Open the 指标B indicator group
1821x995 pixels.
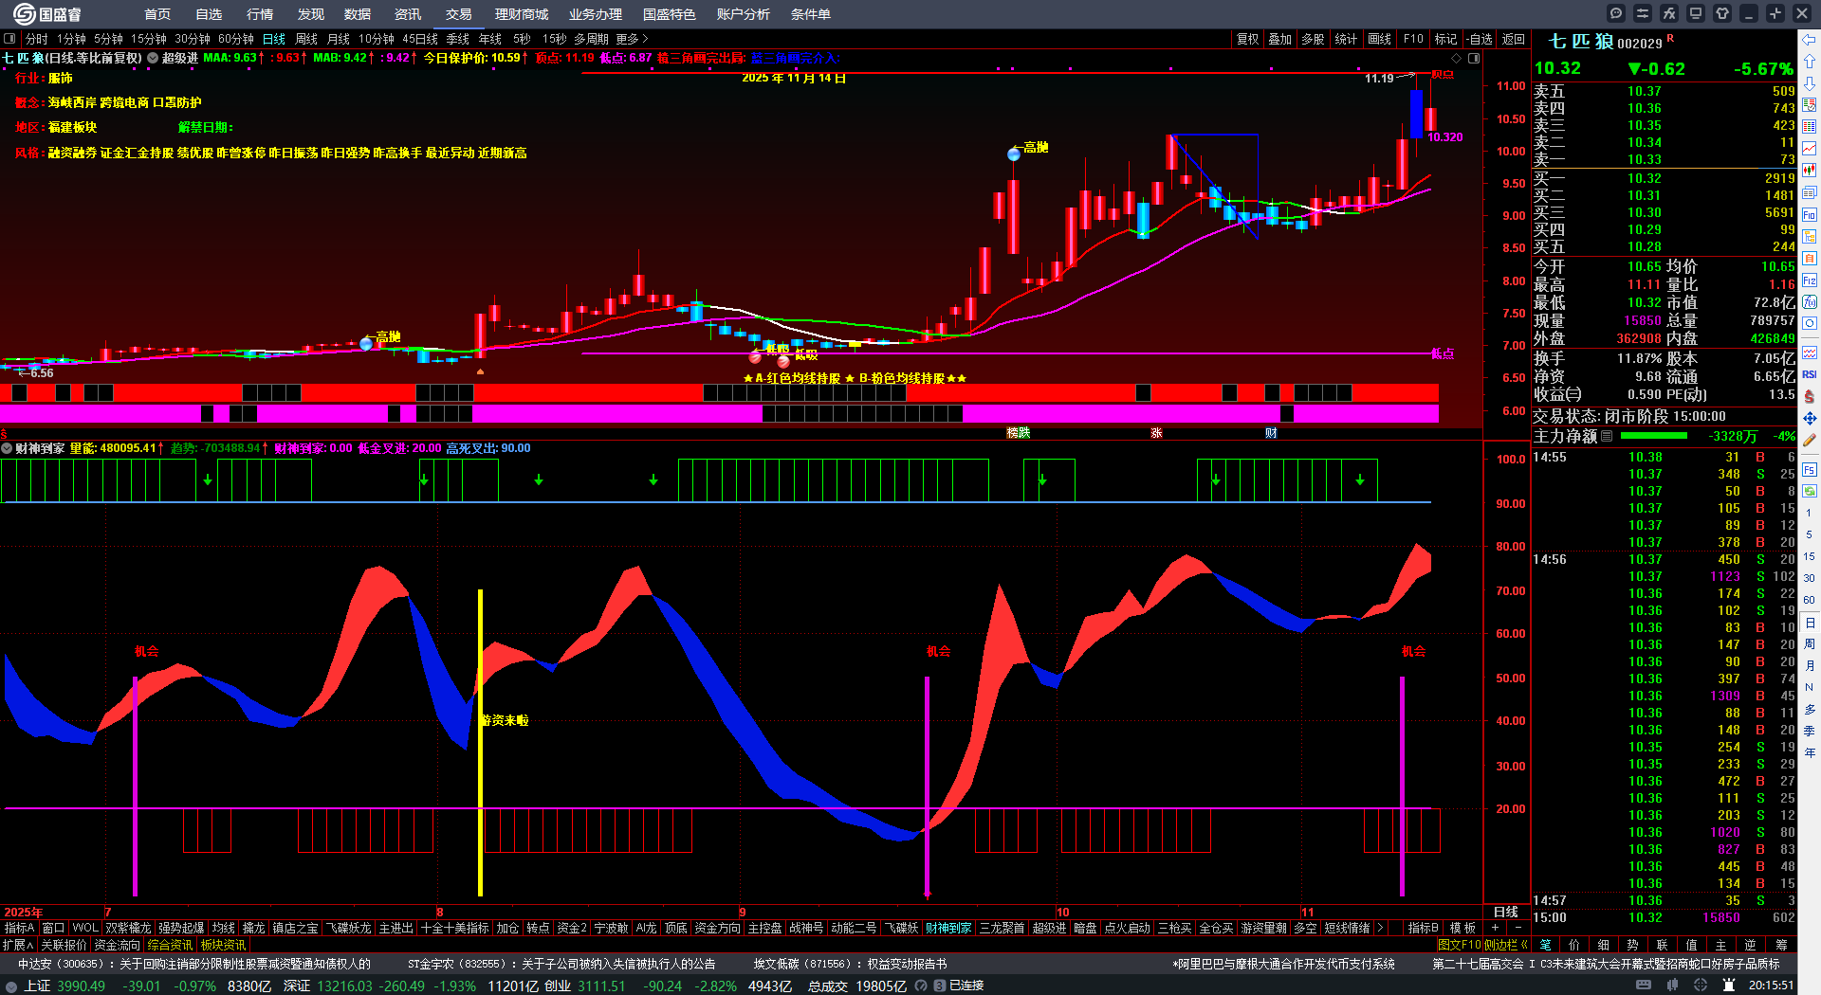[1423, 928]
